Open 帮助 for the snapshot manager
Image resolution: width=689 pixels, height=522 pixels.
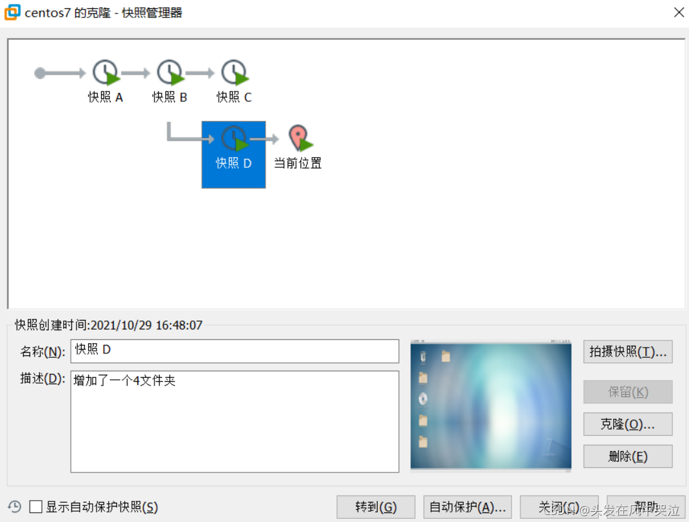click(650, 506)
